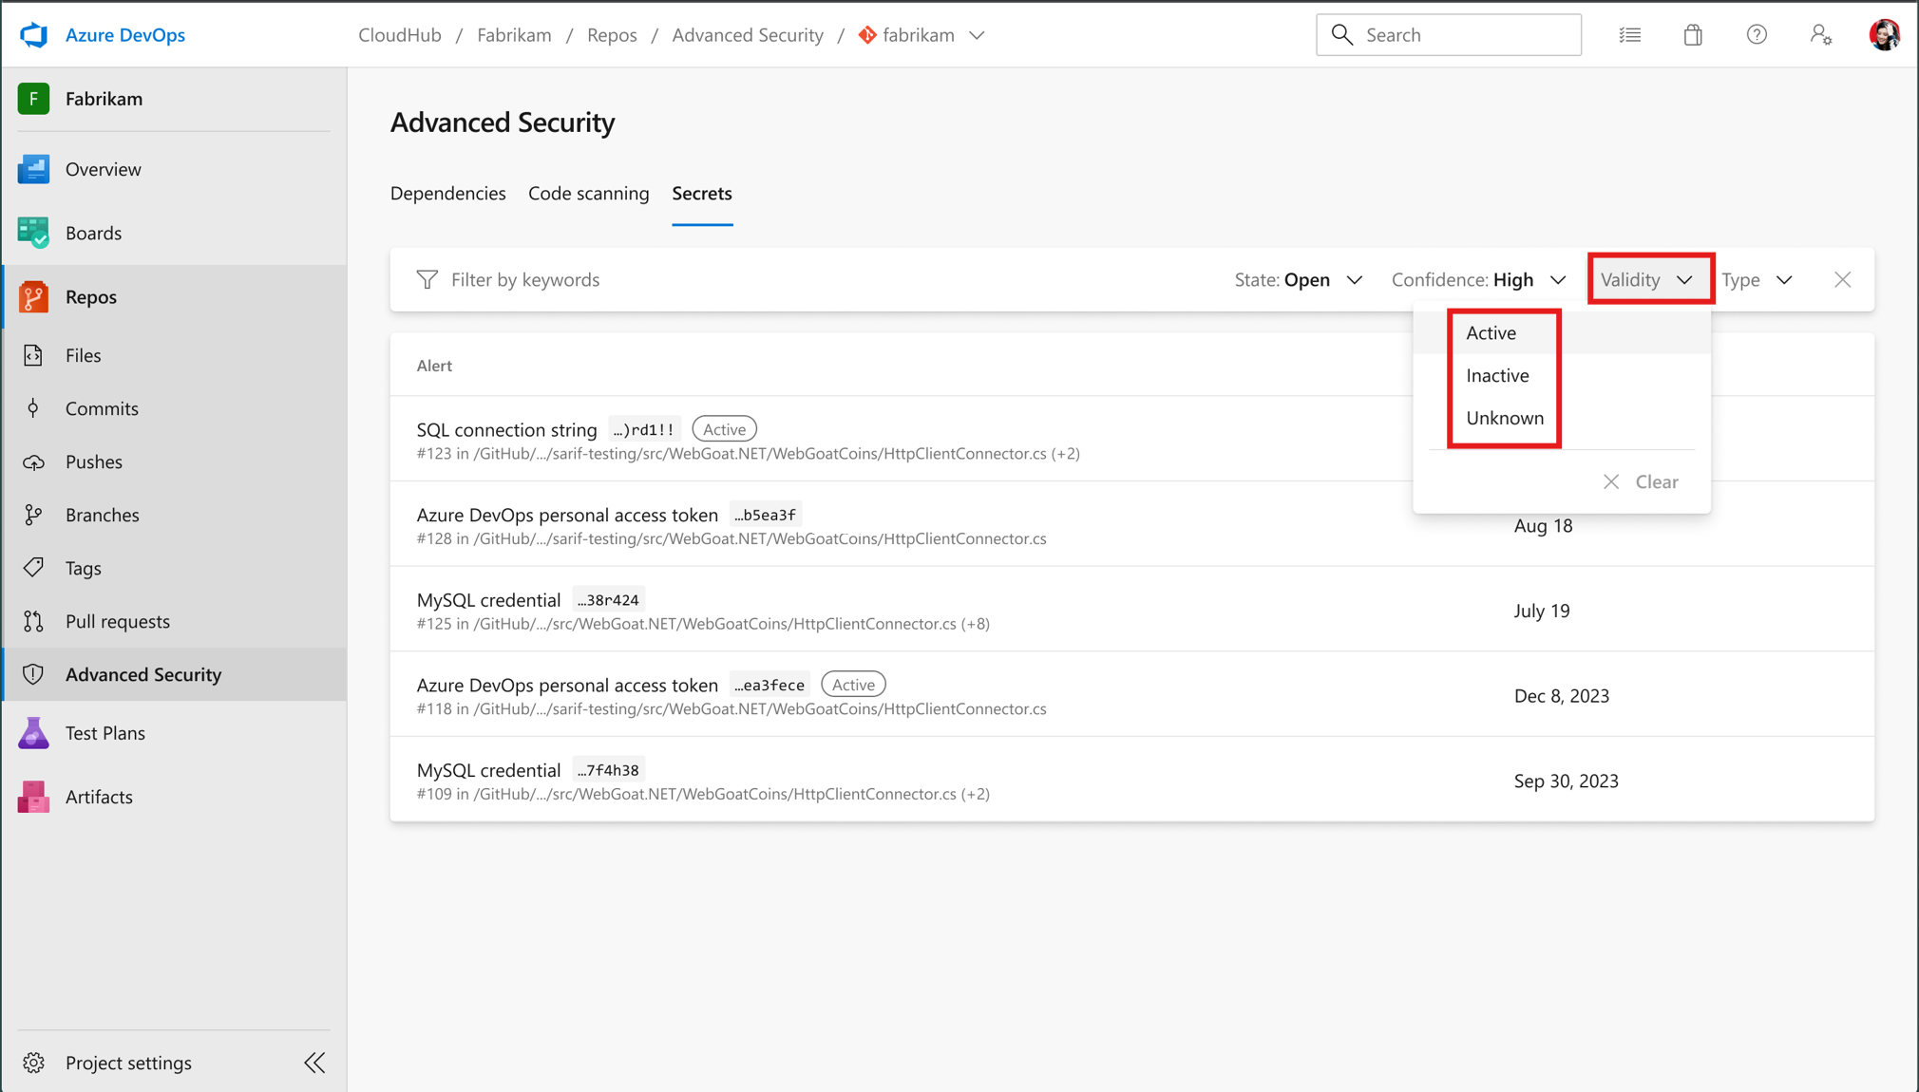Click the July 19 date cell
The image size is (1919, 1092).
point(1542,611)
